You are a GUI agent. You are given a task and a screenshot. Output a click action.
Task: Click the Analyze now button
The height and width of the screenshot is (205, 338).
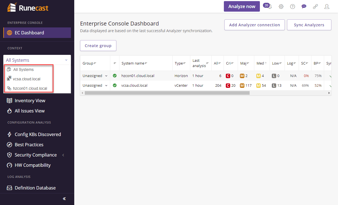coord(242,6)
